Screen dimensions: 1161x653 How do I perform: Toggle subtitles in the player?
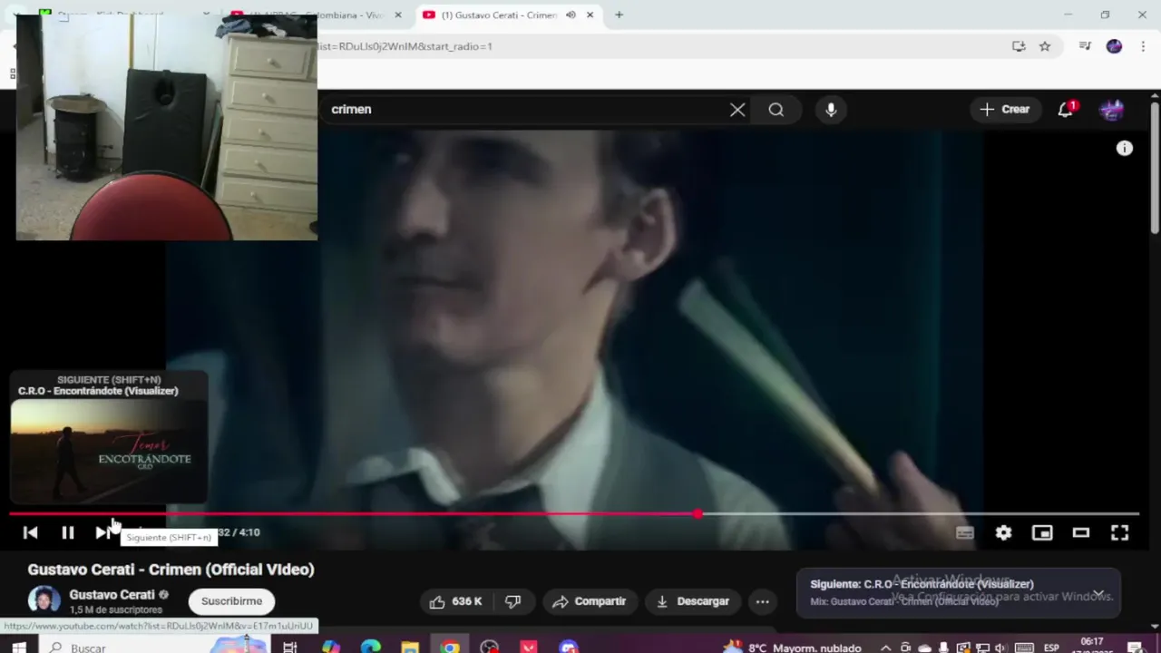(x=965, y=533)
